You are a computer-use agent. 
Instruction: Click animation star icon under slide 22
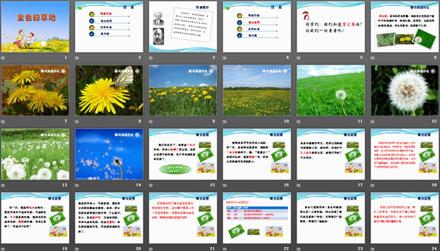point(225,249)
